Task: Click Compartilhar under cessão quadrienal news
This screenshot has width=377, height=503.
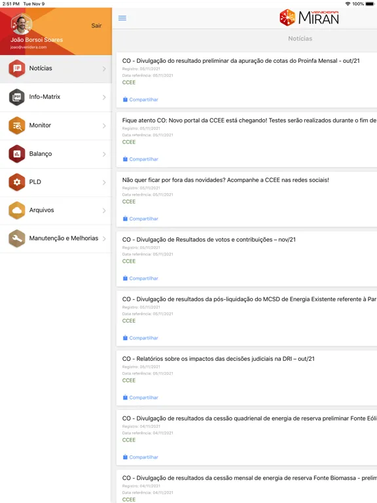Action: 143,457
